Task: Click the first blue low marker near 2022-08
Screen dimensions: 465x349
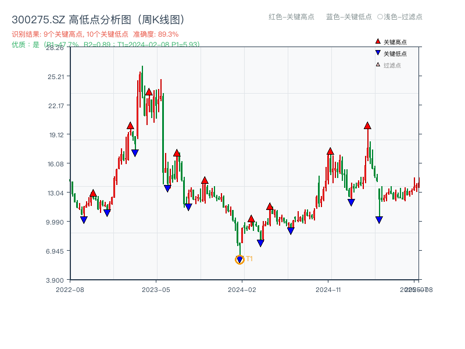Action: [83, 220]
